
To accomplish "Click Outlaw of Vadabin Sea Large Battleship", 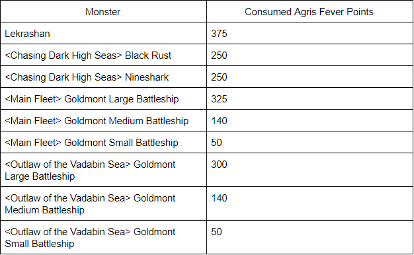I will [103, 170].
